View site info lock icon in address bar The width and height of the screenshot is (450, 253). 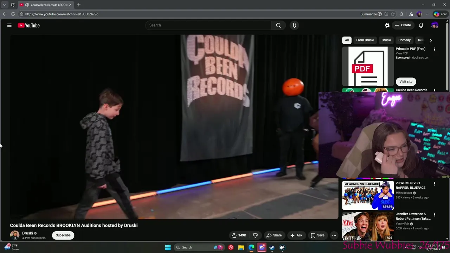[x=21, y=14]
